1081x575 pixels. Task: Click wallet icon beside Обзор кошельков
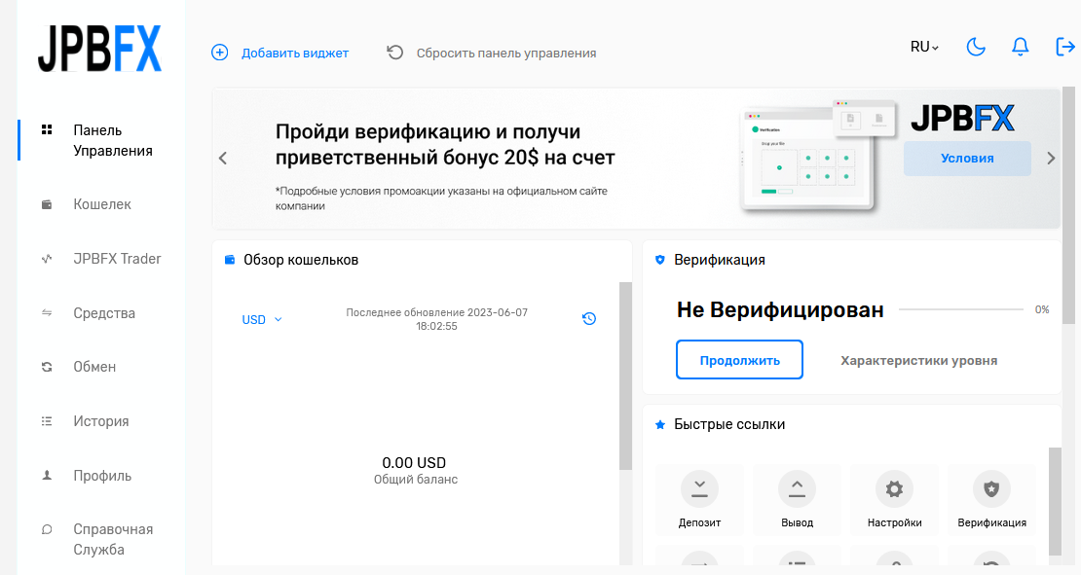[x=230, y=260]
